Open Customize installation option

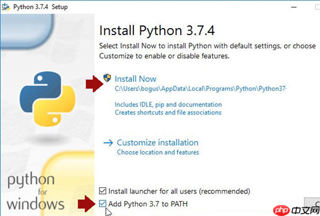tap(158, 142)
